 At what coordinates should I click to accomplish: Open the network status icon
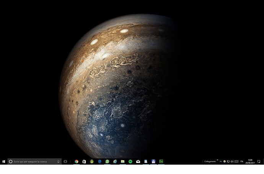tap(228, 161)
